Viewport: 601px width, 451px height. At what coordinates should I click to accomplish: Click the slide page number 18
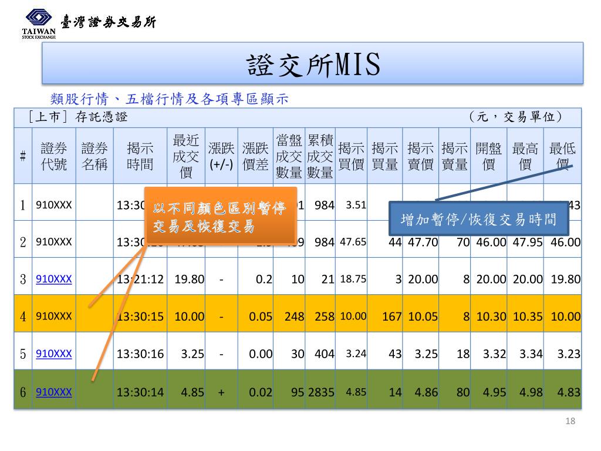pyautogui.click(x=570, y=420)
